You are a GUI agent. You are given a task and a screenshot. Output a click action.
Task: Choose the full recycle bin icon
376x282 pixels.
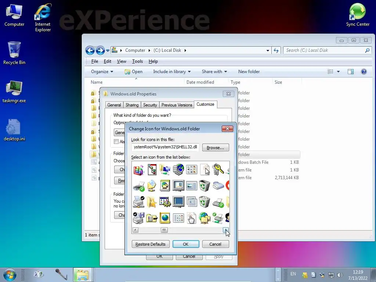point(204,202)
